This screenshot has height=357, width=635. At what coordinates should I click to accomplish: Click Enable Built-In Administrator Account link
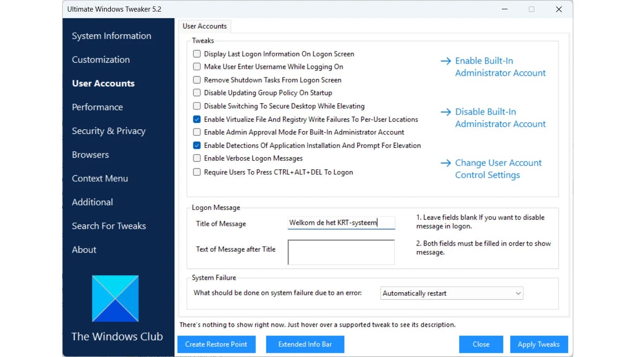click(x=500, y=67)
